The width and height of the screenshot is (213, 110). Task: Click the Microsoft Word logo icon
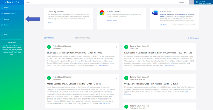[155, 13]
